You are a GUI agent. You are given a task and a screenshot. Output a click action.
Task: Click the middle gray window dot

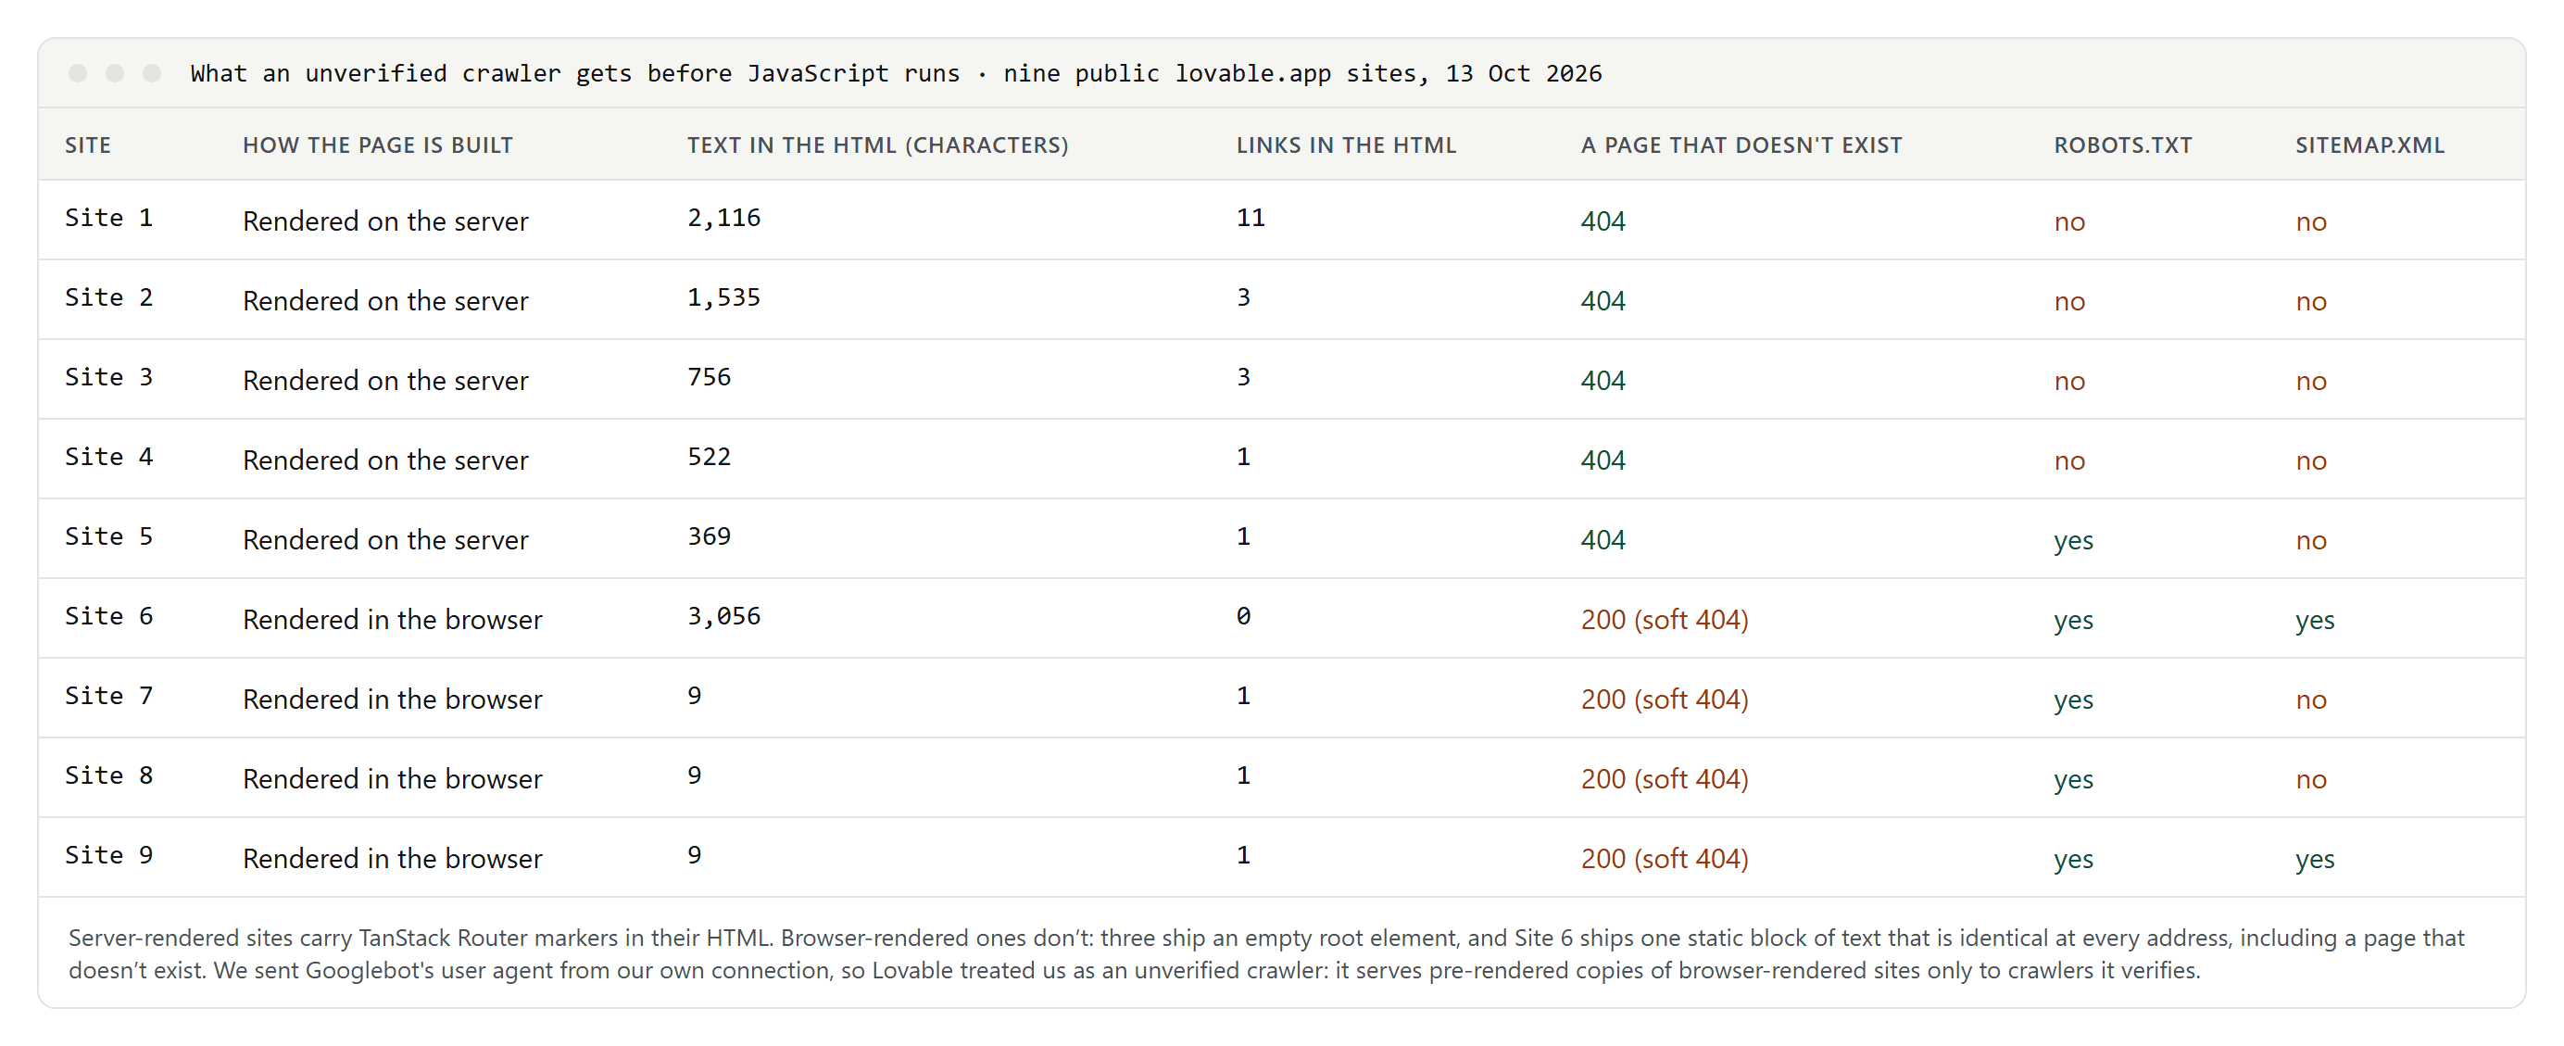[x=115, y=72]
